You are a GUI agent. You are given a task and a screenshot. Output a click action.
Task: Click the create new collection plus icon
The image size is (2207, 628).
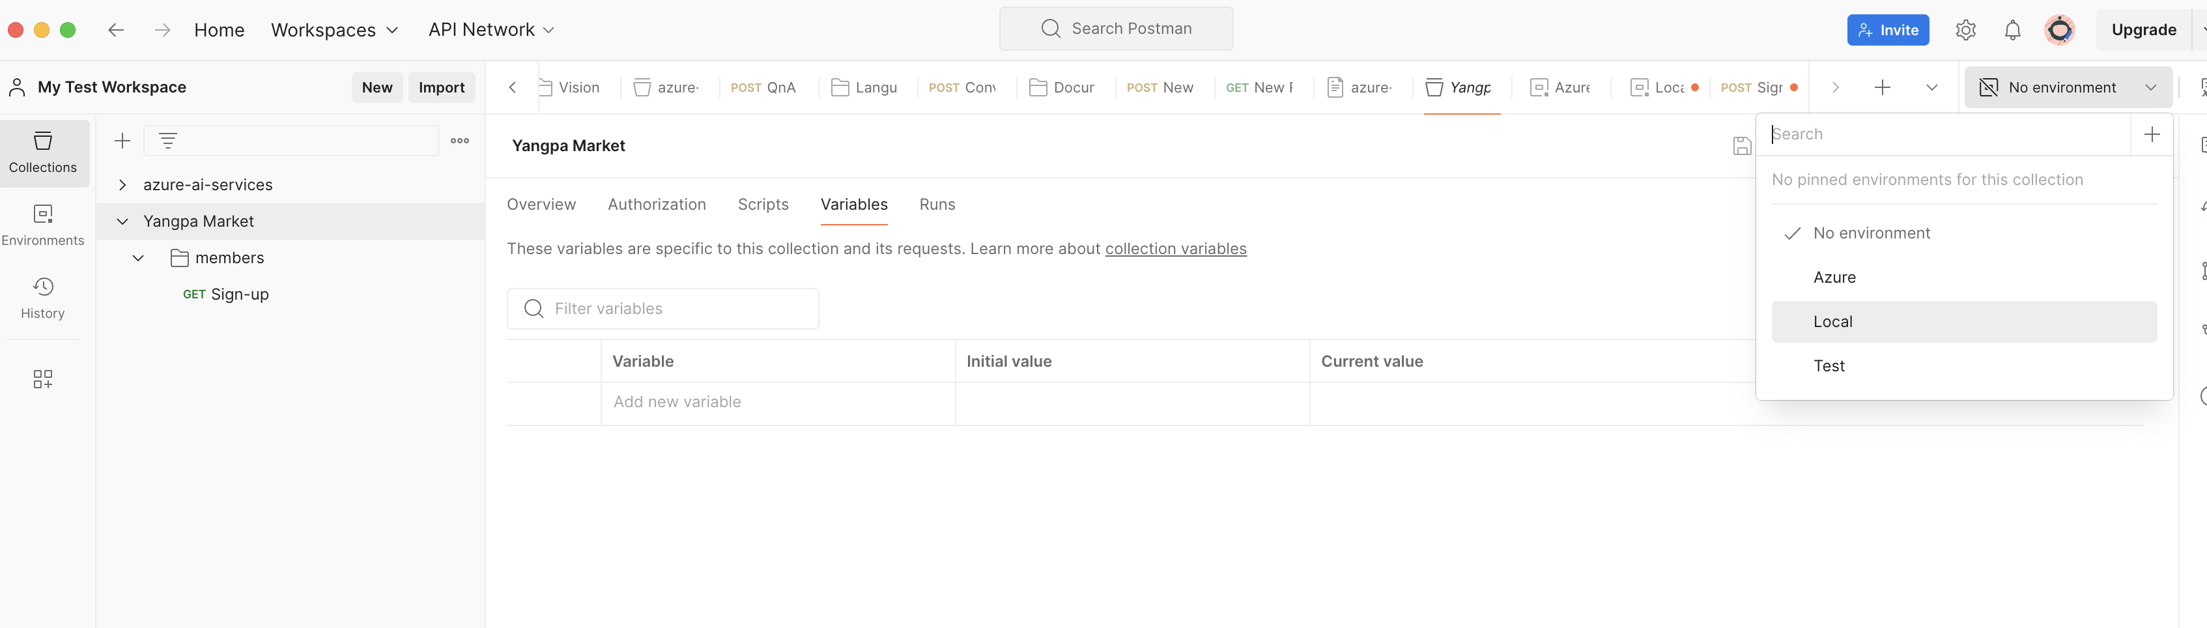pyautogui.click(x=122, y=141)
